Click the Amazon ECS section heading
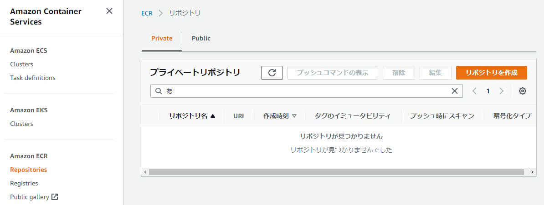This screenshot has width=544, height=205. point(28,50)
